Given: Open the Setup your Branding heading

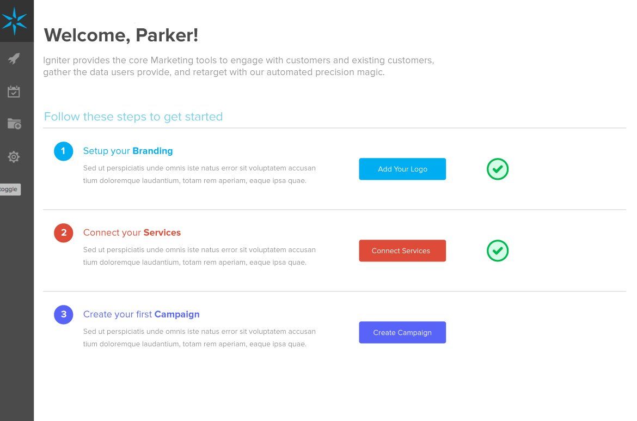Looking at the screenshot, I should point(128,151).
